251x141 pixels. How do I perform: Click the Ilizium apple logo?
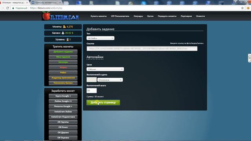click(x=46, y=16)
